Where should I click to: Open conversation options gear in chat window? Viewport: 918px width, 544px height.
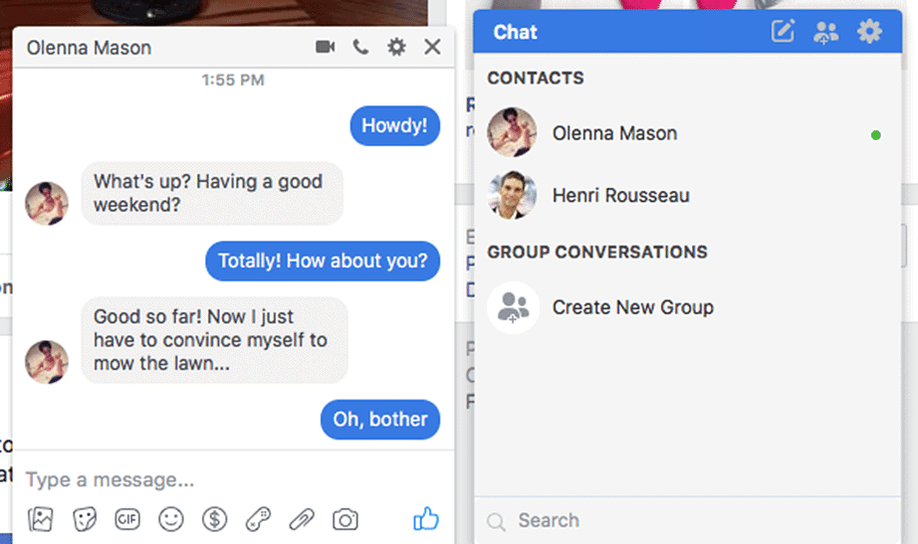(x=396, y=47)
